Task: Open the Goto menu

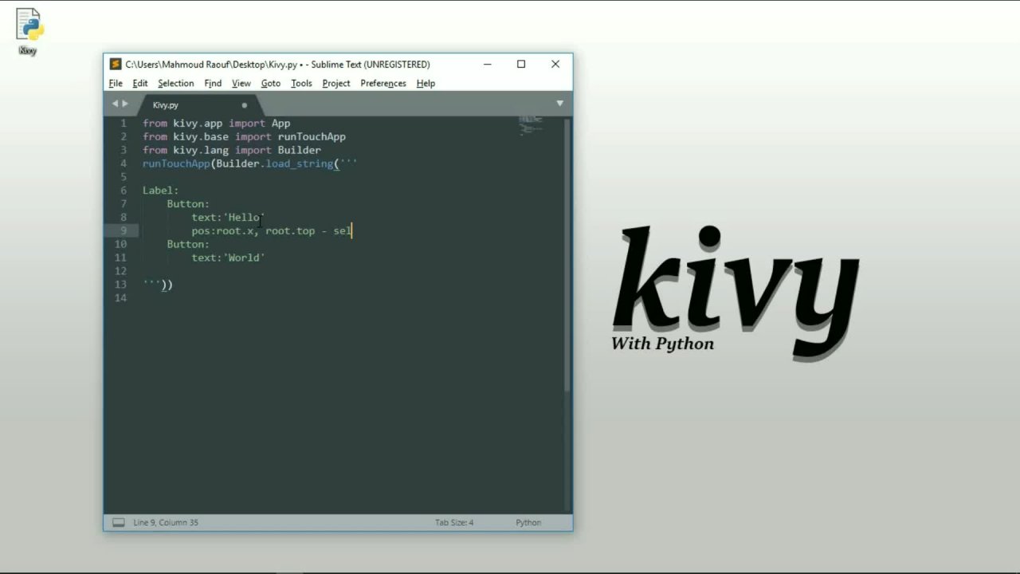Action: 270,84
